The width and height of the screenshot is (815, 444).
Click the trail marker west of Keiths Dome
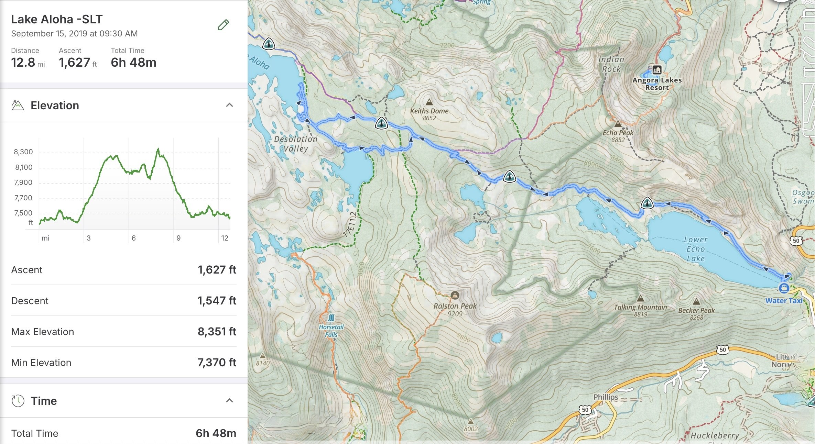click(381, 123)
